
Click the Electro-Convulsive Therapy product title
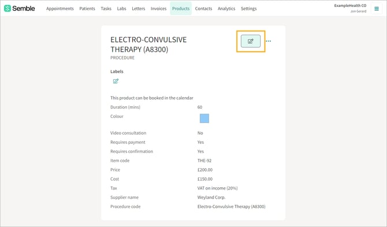pyautogui.click(x=148, y=44)
